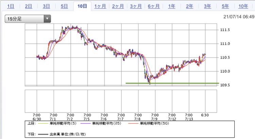
Task: Click the 7/2 date axis label
Action: point(70,119)
